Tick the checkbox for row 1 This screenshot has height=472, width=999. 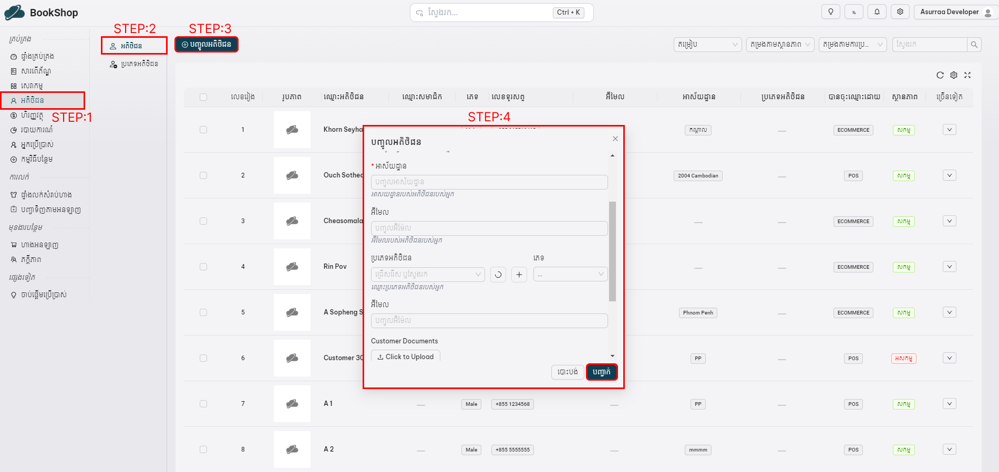pos(203,130)
